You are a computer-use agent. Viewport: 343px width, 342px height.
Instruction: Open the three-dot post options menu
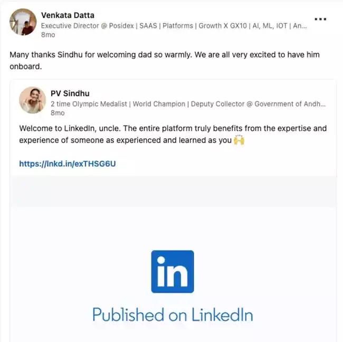point(324,18)
